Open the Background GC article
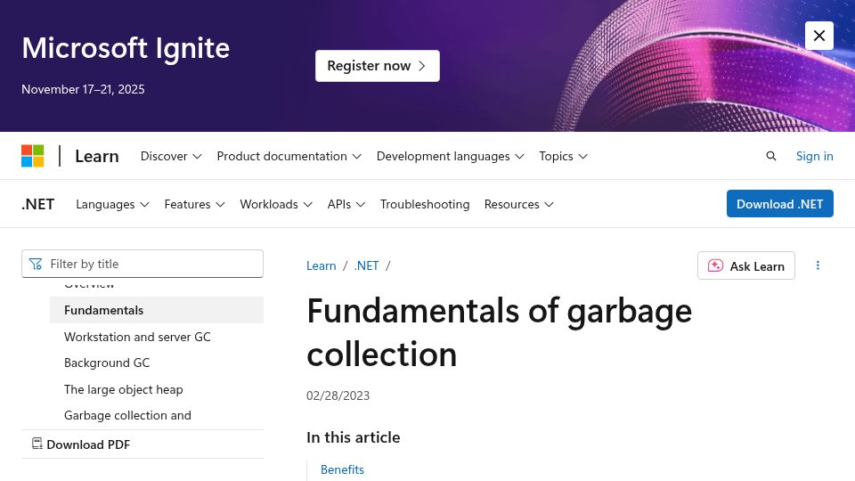This screenshot has height=481, width=855. tap(107, 363)
